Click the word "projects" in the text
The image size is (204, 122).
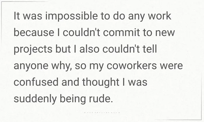coord(33,49)
